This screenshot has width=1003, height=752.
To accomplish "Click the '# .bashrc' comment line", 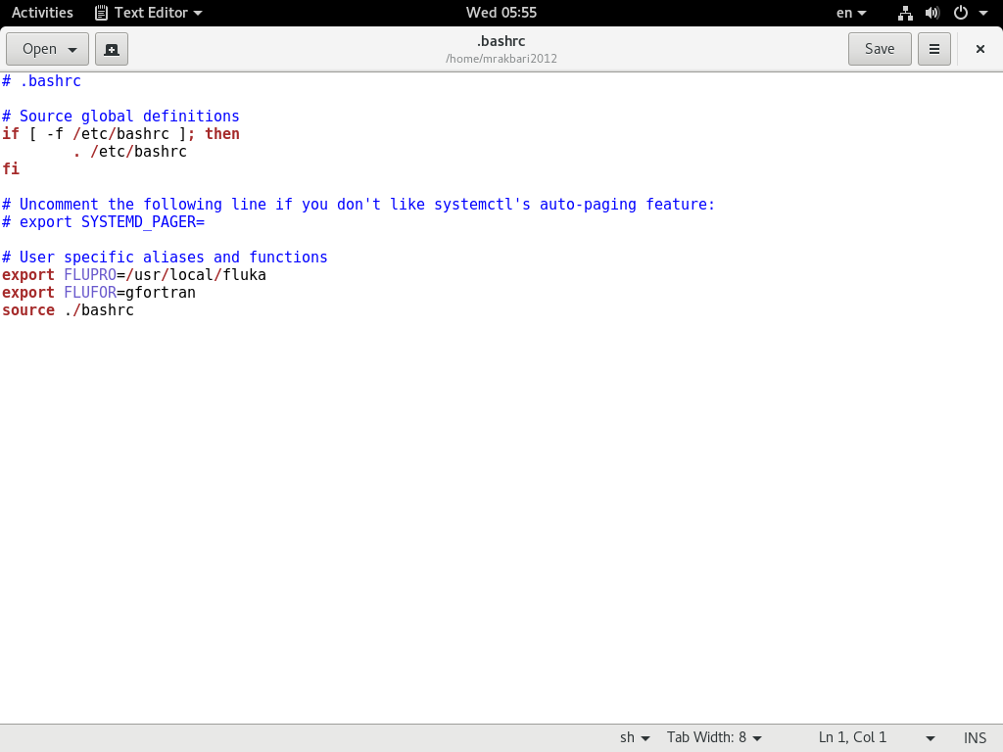I will click(x=41, y=81).
